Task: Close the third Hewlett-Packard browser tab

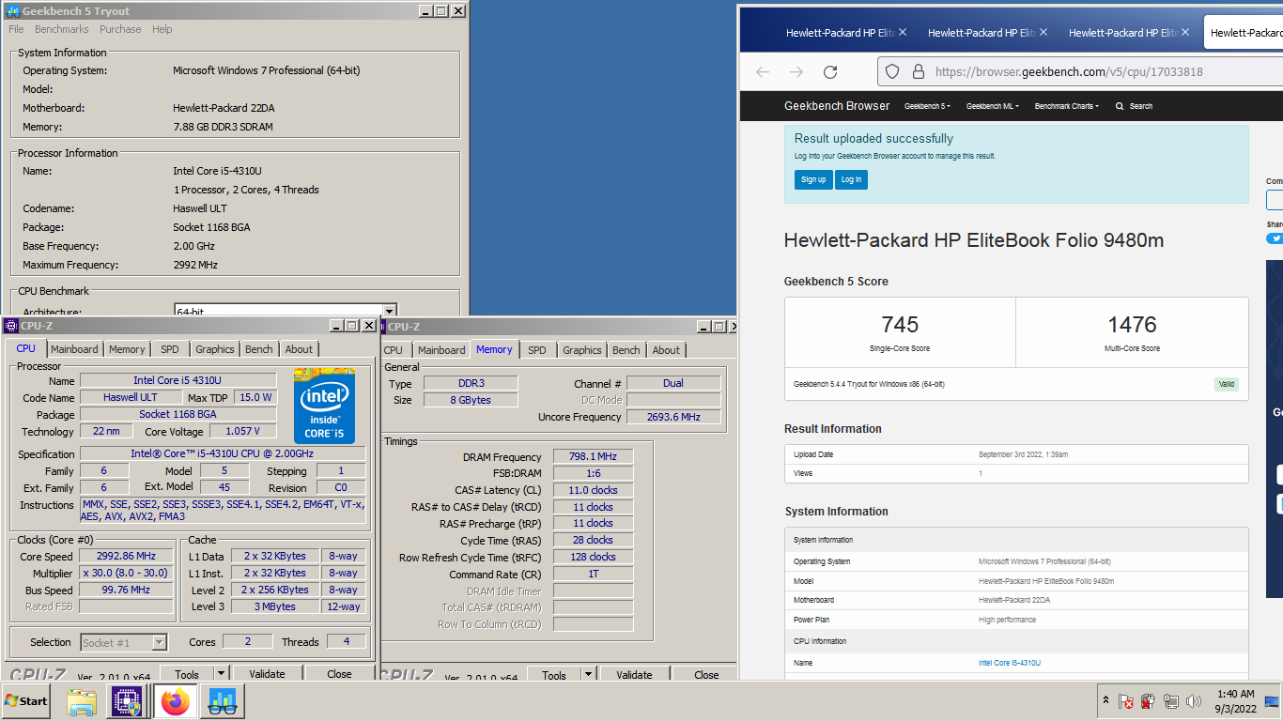Action: [x=1185, y=32]
